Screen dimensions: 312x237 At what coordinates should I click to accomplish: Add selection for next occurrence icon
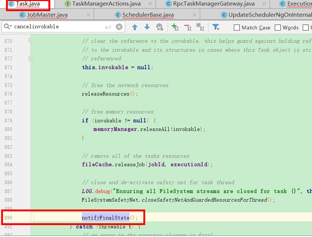point(175,27)
